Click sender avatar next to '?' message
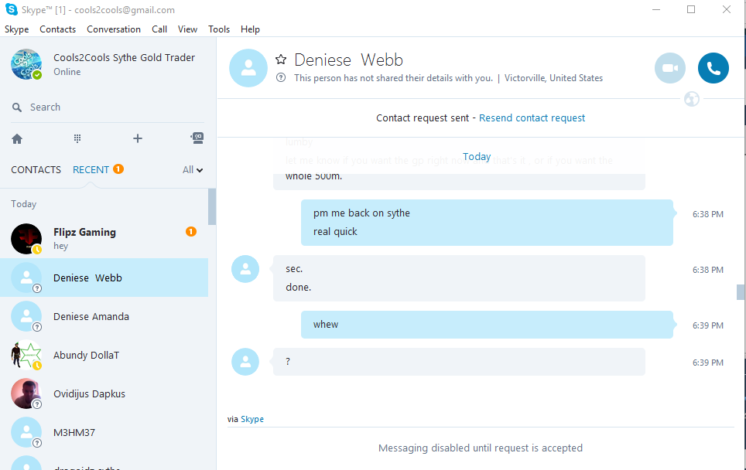 pyautogui.click(x=245, y=362)
